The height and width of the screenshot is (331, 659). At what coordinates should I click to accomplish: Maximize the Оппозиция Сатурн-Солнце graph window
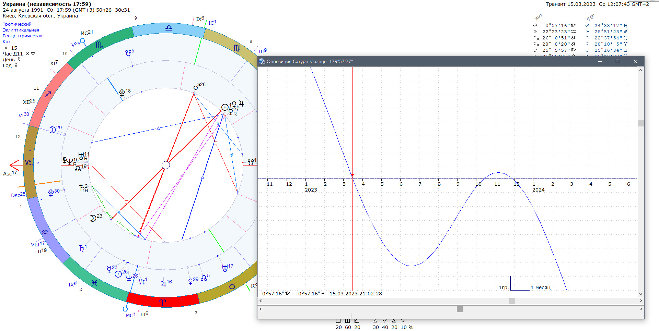point(617,61)
